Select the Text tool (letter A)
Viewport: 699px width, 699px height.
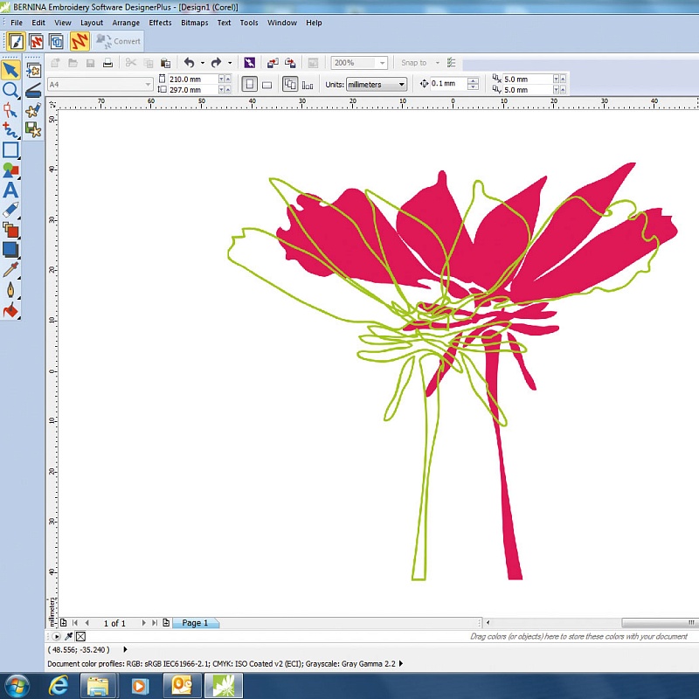click(x=10, y=190)
